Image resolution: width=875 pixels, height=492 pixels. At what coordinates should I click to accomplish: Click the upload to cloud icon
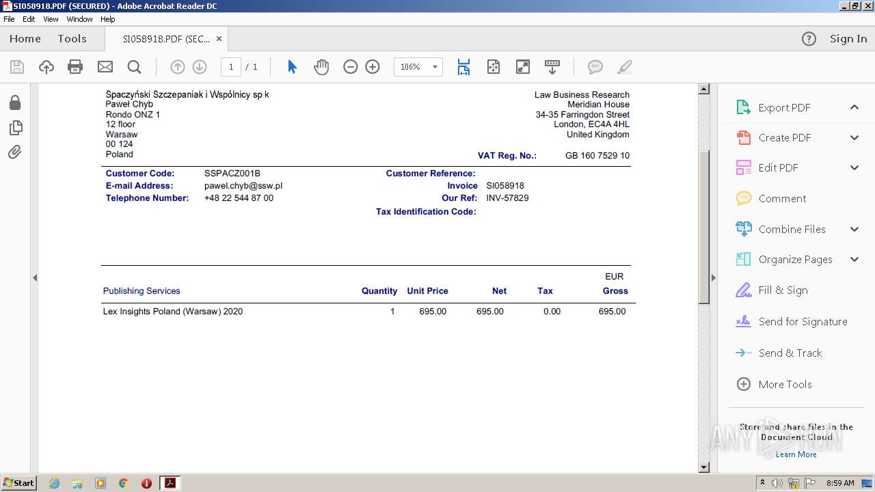coord(46,67)
